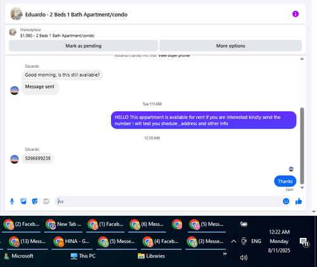
Task: Click the phone number 5096699239 message
Action: click(x=37, y=158)
